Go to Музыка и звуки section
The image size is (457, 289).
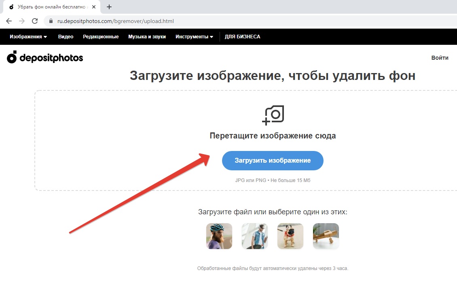point(147,37)
